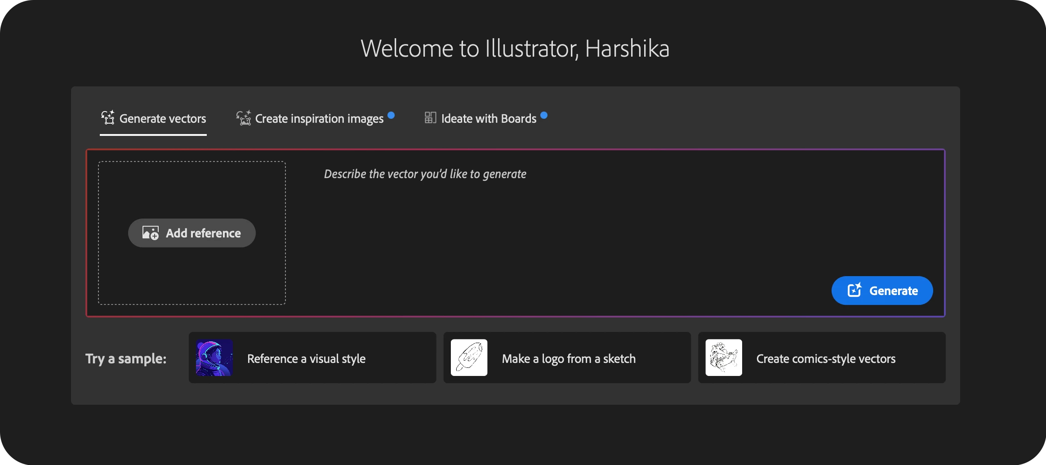Click the Create inspiration images icon
The image size is (1046, 465).
(x=244, y=118)
